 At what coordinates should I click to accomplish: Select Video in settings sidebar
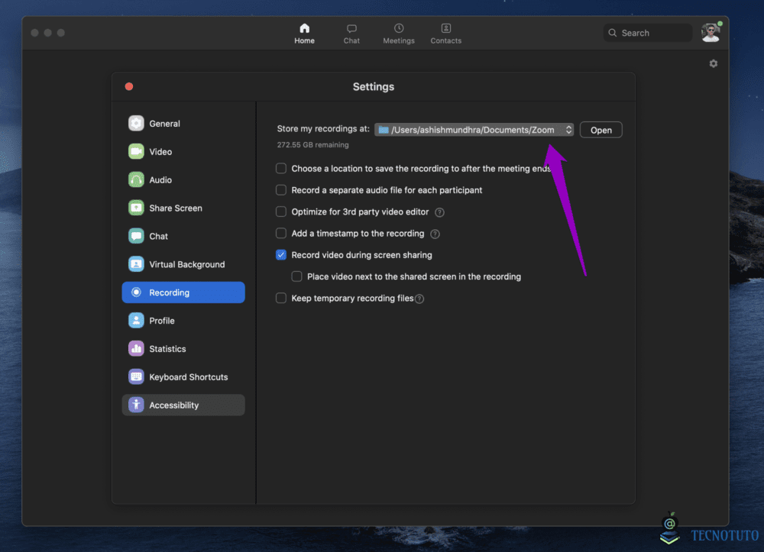183,151
